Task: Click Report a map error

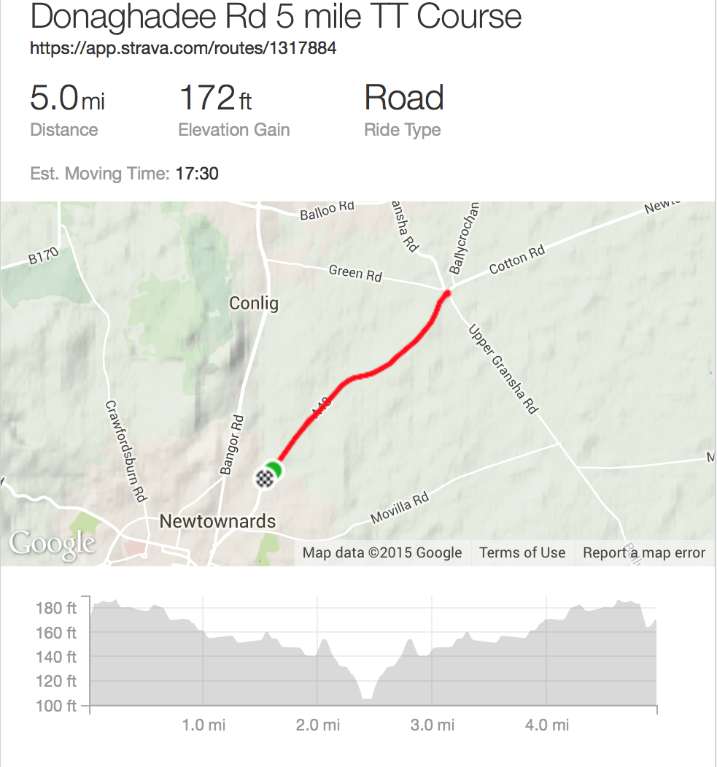Action: coord(644,552)
